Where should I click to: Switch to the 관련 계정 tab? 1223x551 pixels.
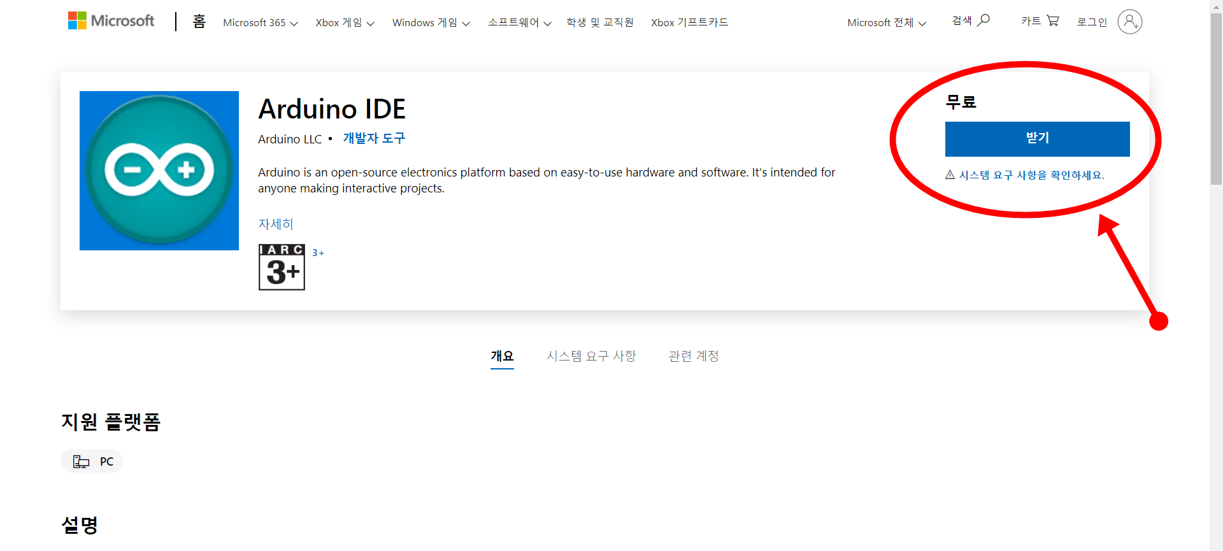(694, 356)
